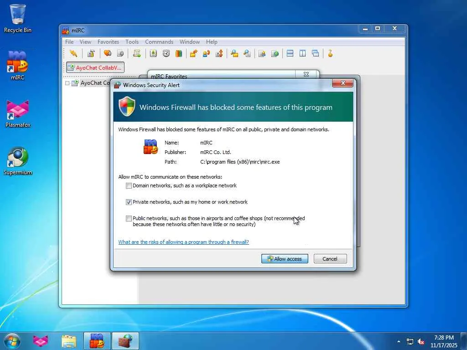Viewport: 467px width, 350px height.
Task: Select the AyoChat CollabV... switchbar button
Action: coord(95,67)
